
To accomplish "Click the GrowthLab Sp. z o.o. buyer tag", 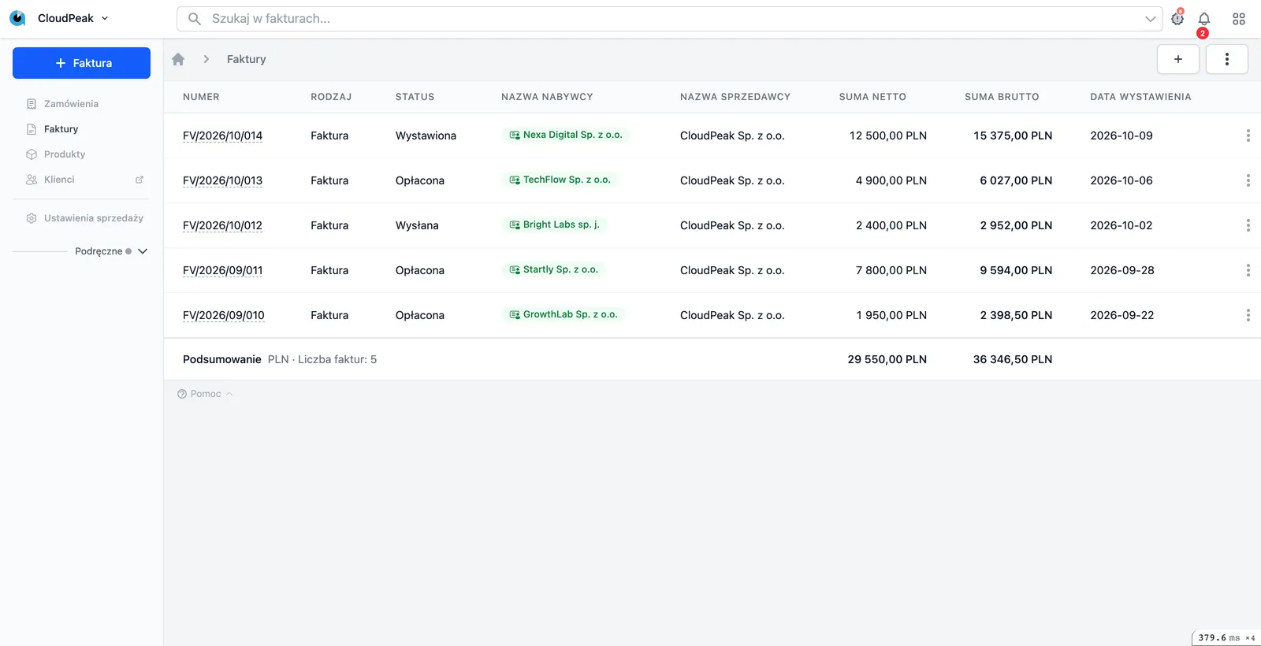I will tap(564, 314).
